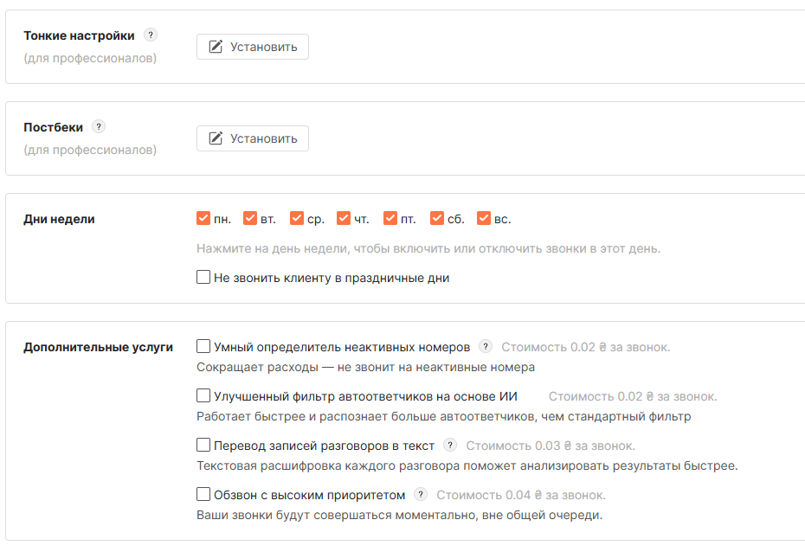The image size is (805, 552).
Task: Uncheck Wednesday (ср.) checkbox
Action: click(297, 218)
